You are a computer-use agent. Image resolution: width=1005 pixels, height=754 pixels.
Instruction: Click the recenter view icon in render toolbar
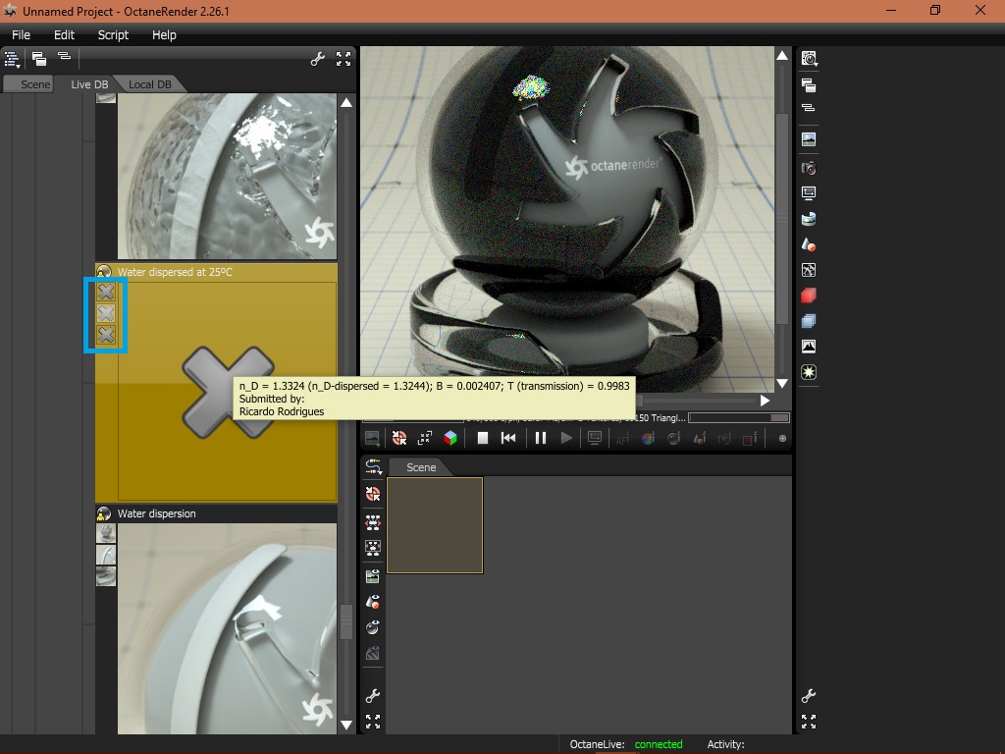pyautogui.click(x=399, y=439)
